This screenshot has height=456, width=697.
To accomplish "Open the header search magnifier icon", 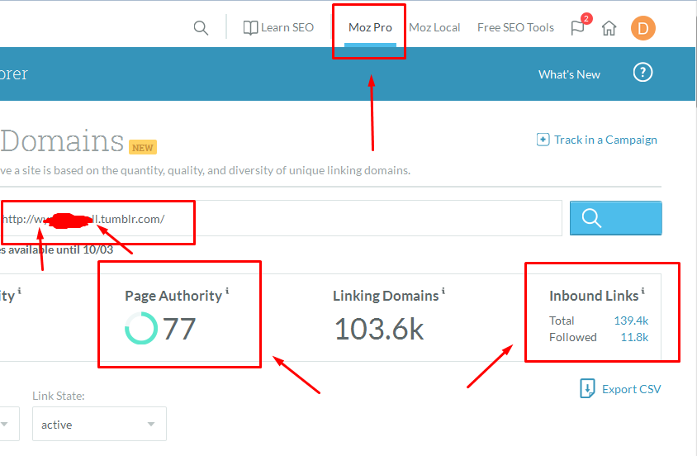I will pyautogui.click(x=201, y=28).
